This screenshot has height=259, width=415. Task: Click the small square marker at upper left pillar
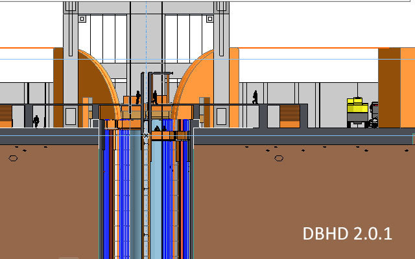click(82, 19)
